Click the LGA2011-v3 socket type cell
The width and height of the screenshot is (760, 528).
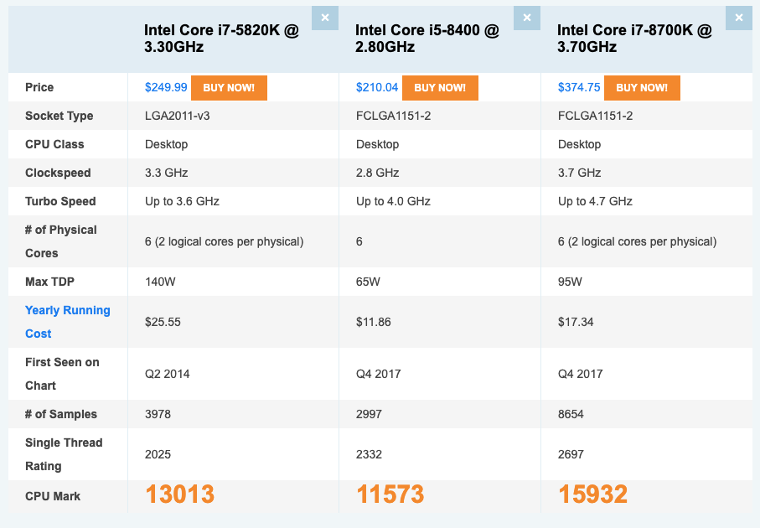pyautogui.click(x=178, y=116)
